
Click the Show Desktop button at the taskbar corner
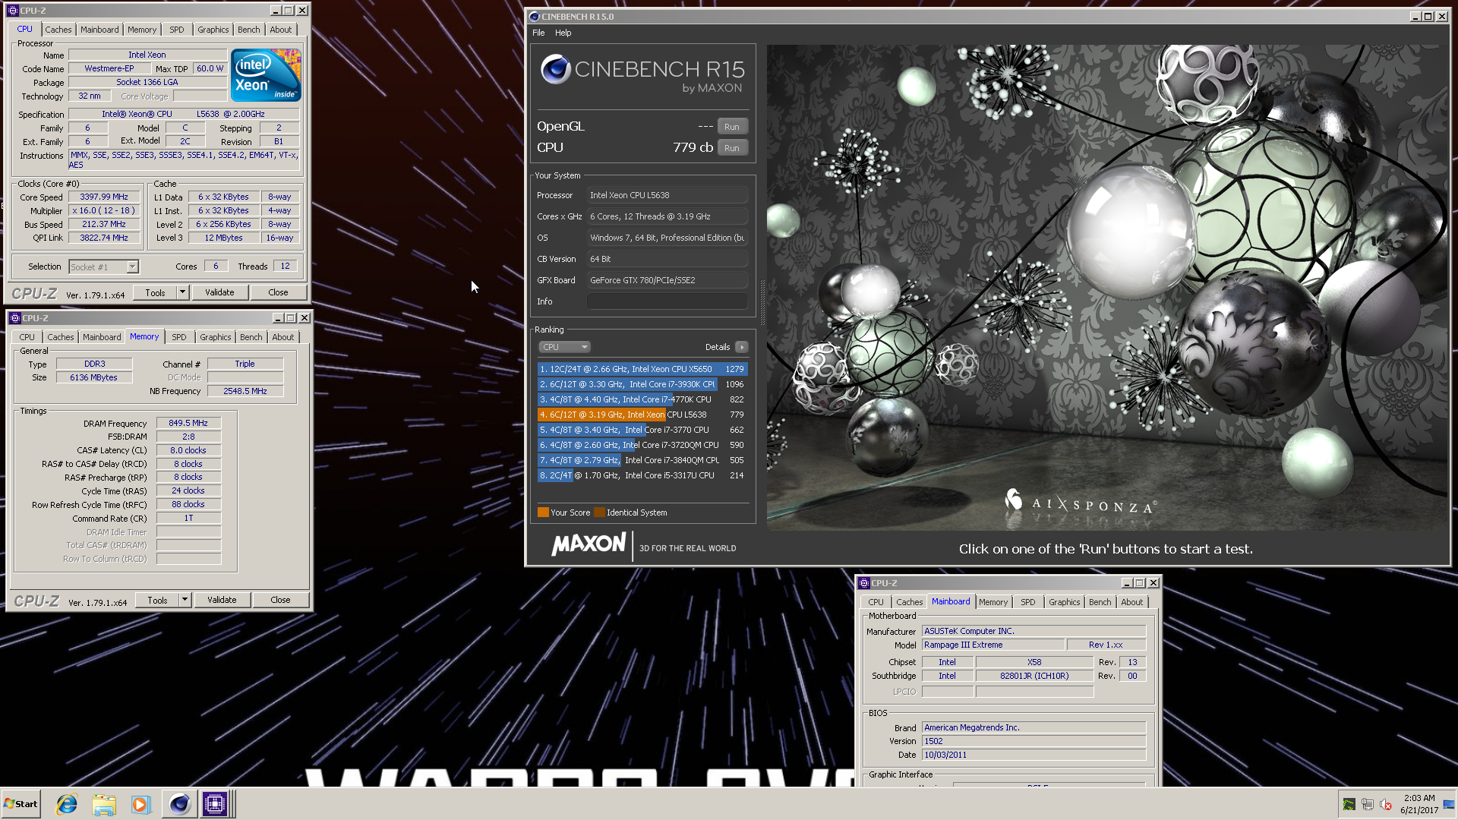(x=1449, y=804)
